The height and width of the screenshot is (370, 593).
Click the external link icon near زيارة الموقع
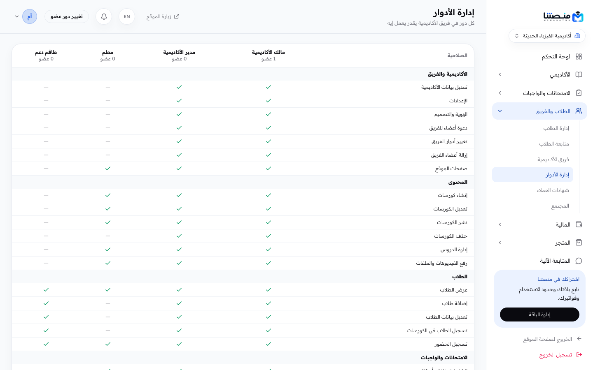point(177,16)
